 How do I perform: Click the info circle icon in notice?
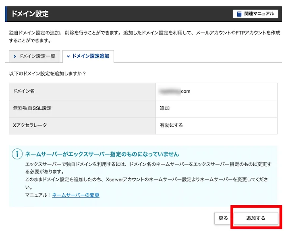(x=17, y=154)
